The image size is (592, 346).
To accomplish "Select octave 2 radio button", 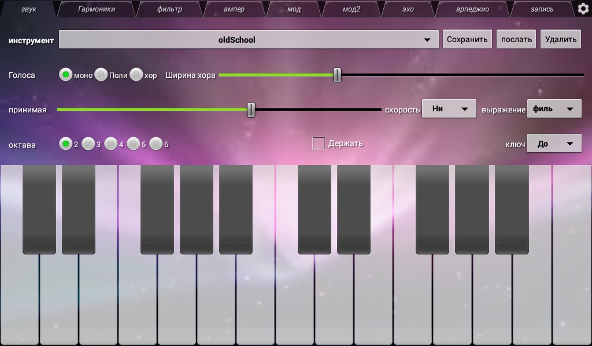I will [66, 144].
